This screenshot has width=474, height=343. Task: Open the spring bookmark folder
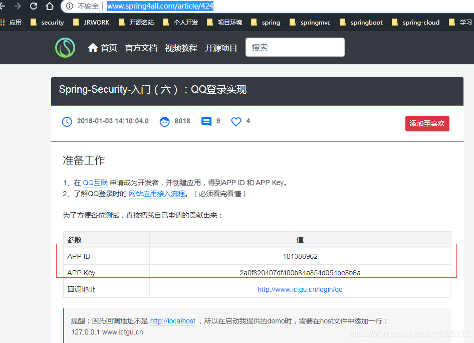coord(266,23)
